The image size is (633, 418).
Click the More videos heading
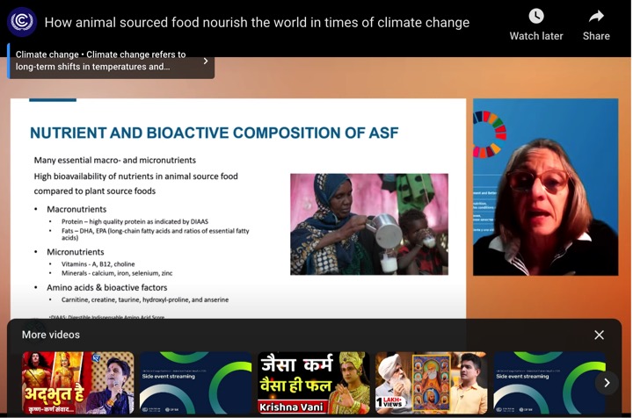pos(51,335)
